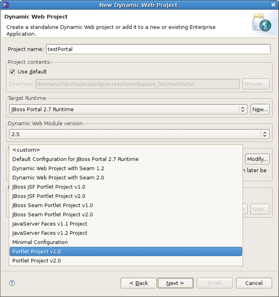Close the New Dynamic Web Project dialog
Image resolution: width=279 pixels, height=297 pixels.
(x=273, y=5)
